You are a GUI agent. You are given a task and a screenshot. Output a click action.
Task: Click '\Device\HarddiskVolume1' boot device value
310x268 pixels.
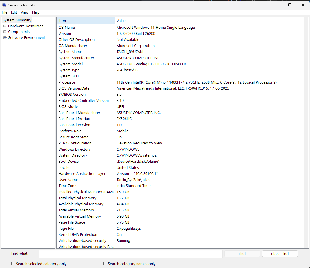(x=138, y=162)
